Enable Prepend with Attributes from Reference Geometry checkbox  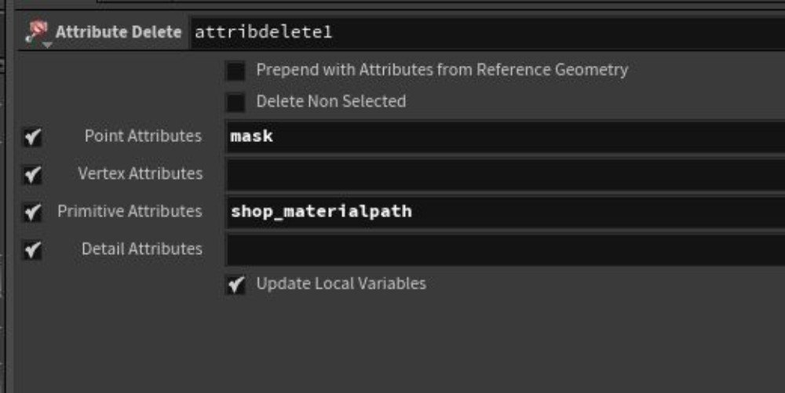pyautogui.click(x=235, y=71)
